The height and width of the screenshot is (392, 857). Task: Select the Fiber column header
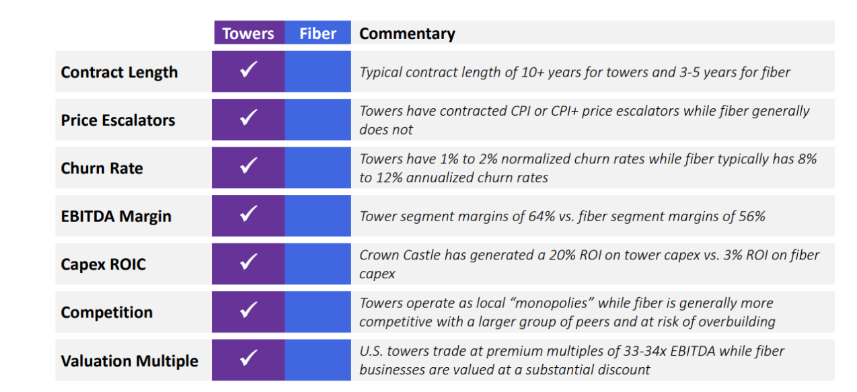318,33
